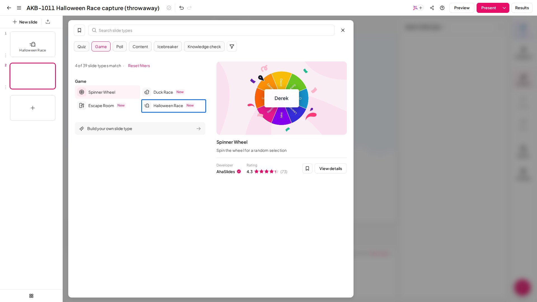Choose the Escape Room slide type
This screenshot has width=537, height=302.
[x=107, y=105]
